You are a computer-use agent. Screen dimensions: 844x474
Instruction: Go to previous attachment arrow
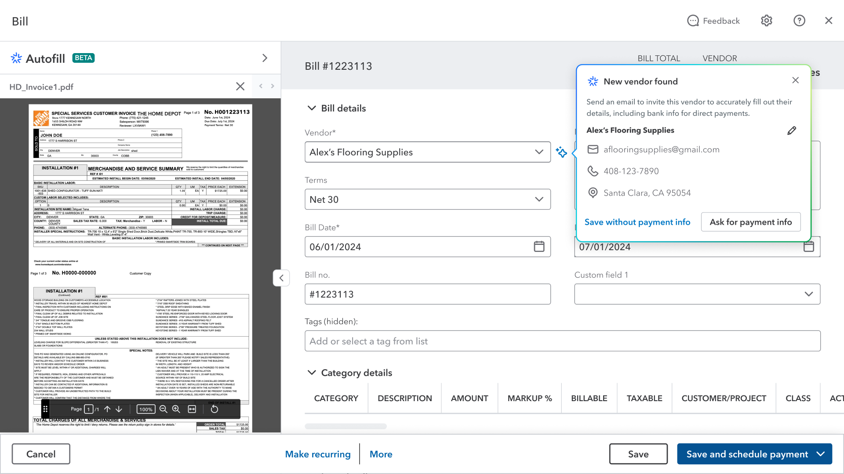coord(261,86)
